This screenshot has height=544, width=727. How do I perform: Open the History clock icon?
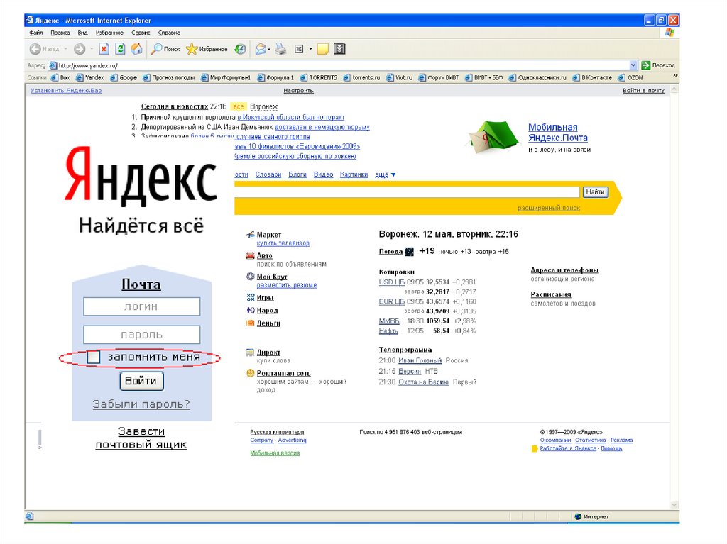[240, 49]
